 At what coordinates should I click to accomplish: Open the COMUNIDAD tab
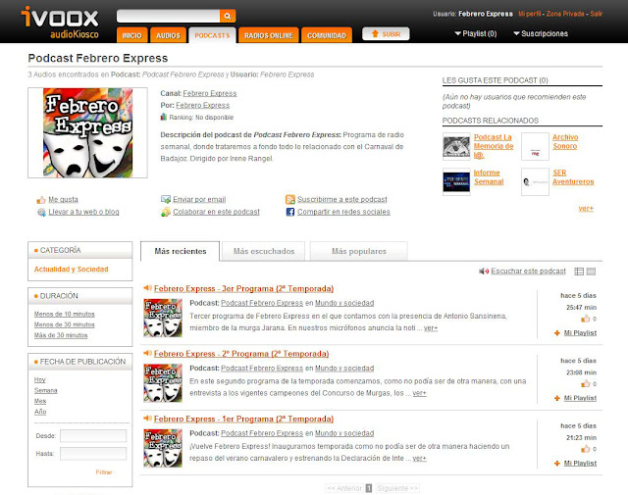tap(327, 35)
